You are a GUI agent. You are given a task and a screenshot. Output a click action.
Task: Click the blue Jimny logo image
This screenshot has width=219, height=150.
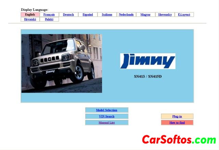[x=147, y=61]
